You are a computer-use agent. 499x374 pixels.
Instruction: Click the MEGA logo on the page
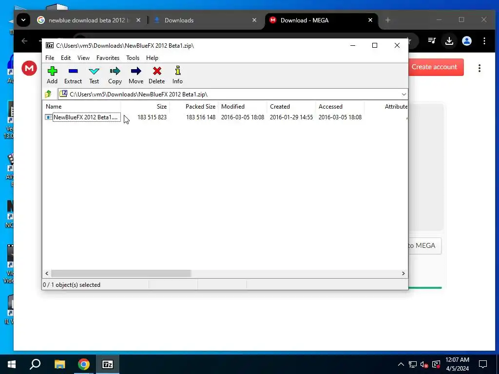click(x=29, y=68)
